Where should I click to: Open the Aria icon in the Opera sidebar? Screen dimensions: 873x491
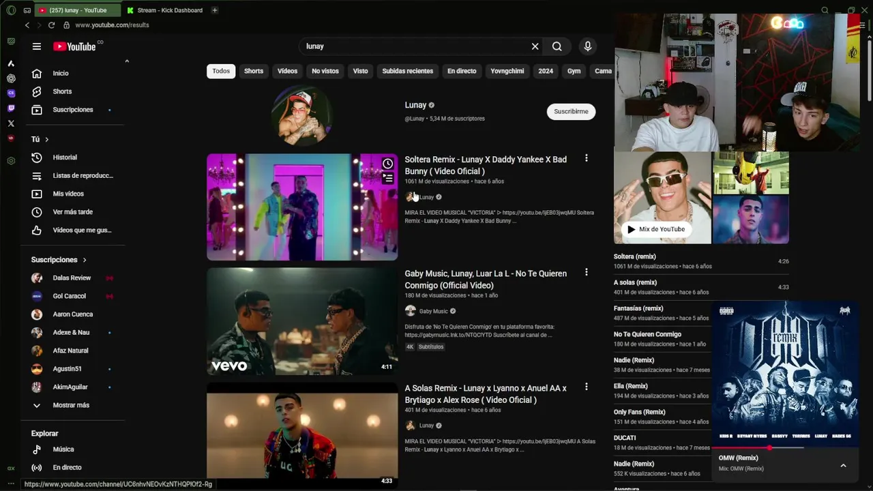11,63
